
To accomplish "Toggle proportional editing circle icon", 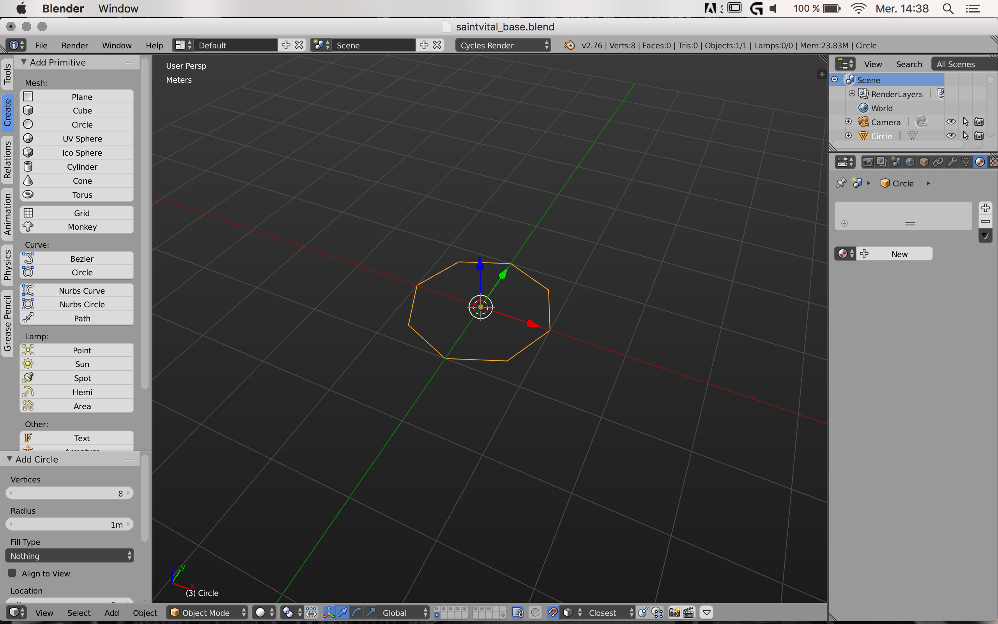I will pos(535,612).
